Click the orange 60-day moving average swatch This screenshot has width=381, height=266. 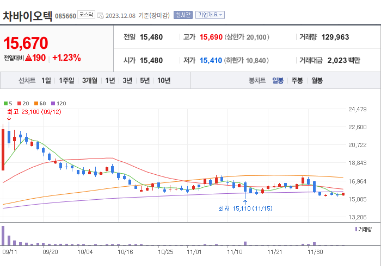[36, 104]
